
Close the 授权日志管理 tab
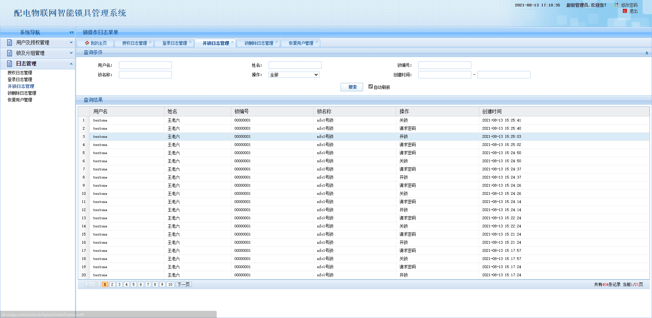tap(150, 42)
